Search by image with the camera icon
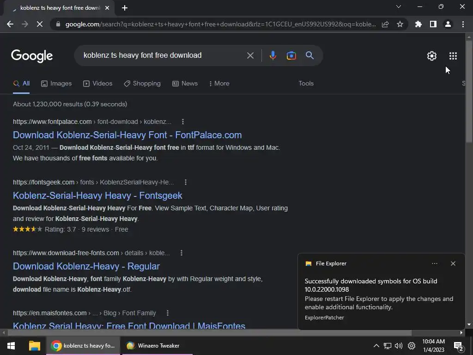This screenshot has height=355, width=473. coord(291,55)
